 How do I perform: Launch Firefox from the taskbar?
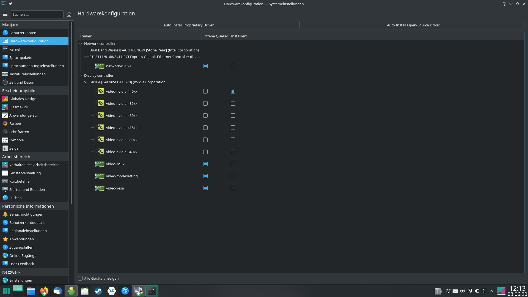pos(44,291)
